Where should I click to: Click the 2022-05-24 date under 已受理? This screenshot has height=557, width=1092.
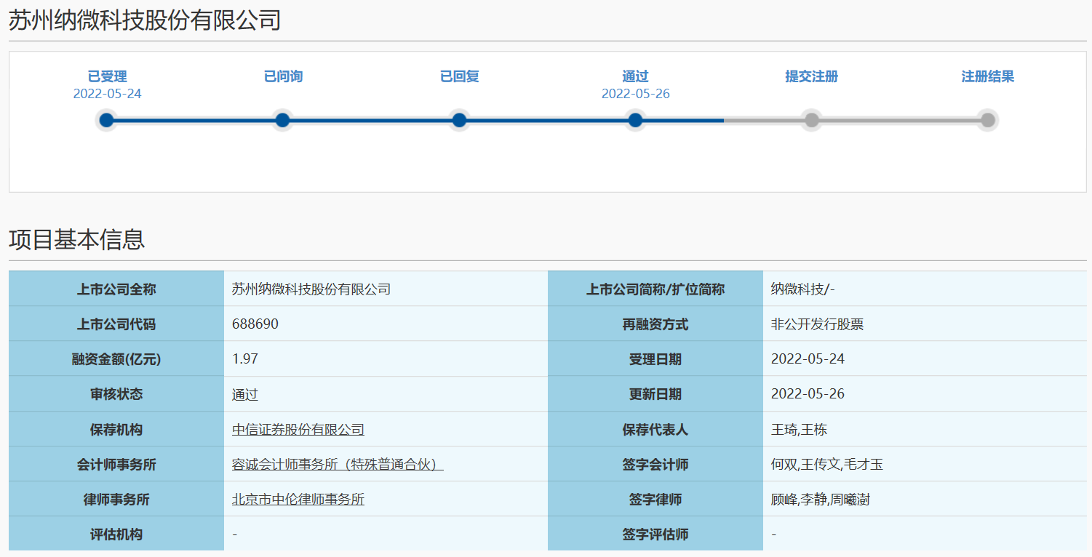107,94
